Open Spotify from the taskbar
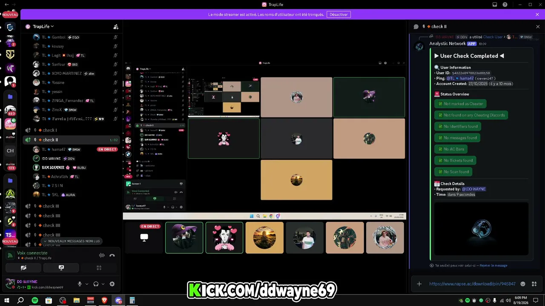This screenshot has width=545, height=306. coord(35,300)
